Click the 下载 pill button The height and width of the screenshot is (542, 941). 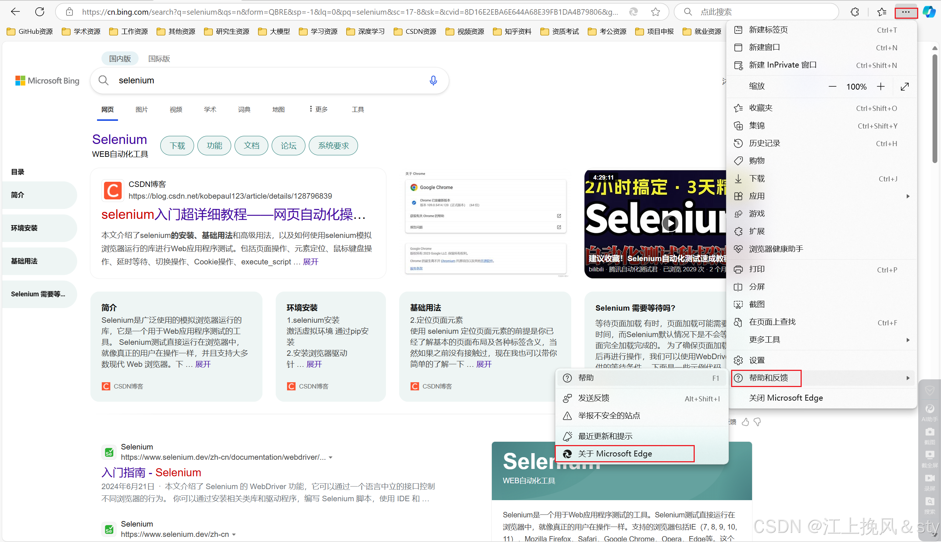point(177,145)
